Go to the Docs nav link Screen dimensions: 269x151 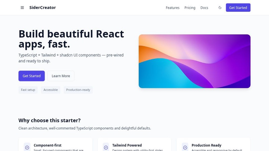[204, 8]
